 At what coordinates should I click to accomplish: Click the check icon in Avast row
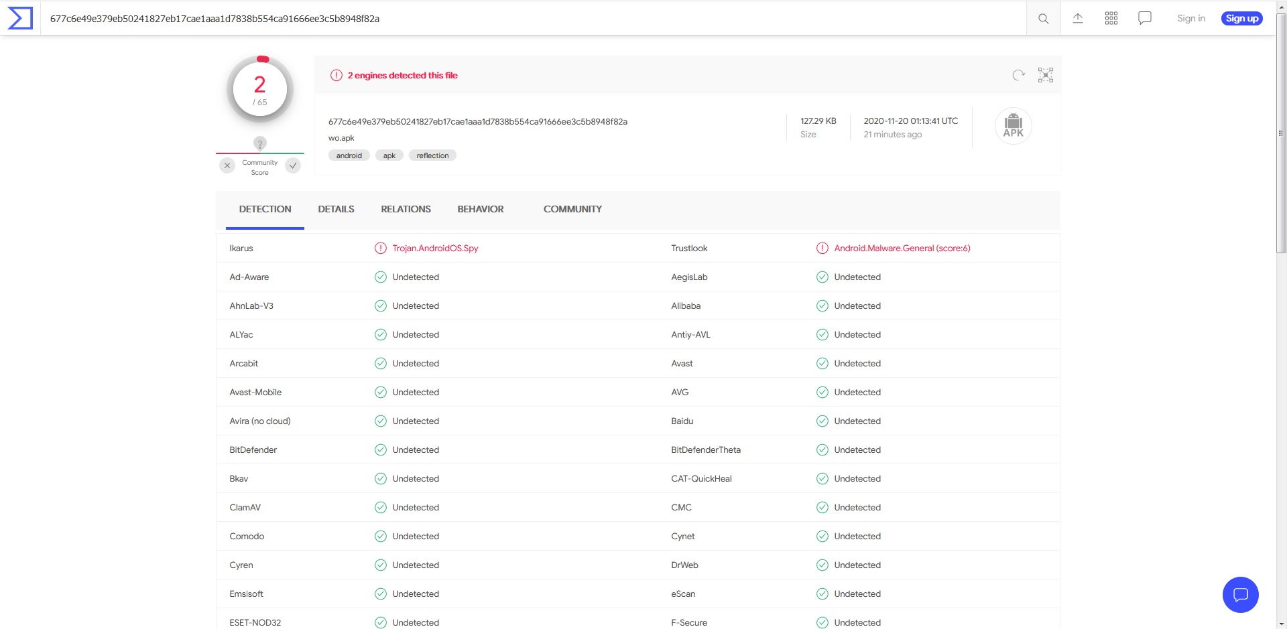point(822,364)
